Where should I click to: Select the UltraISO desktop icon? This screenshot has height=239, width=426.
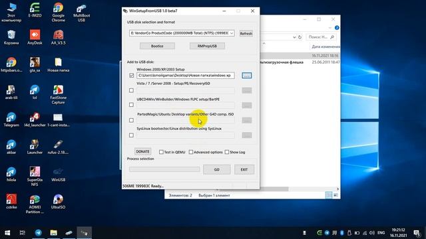pyautogui.click(x=58, y=202)
